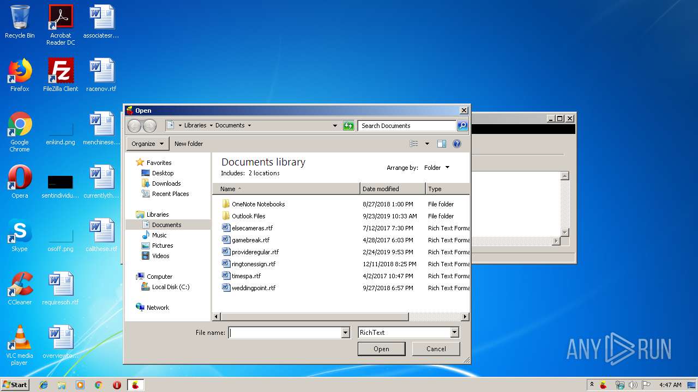Screen dimensions: 698x392
Task: Open CCleaner desktop shortcut
Action: point(20,289)
